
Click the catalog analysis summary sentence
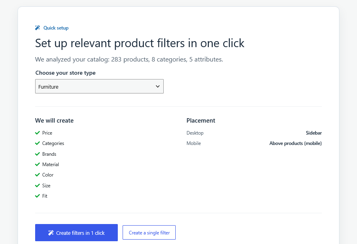(129, 60)
